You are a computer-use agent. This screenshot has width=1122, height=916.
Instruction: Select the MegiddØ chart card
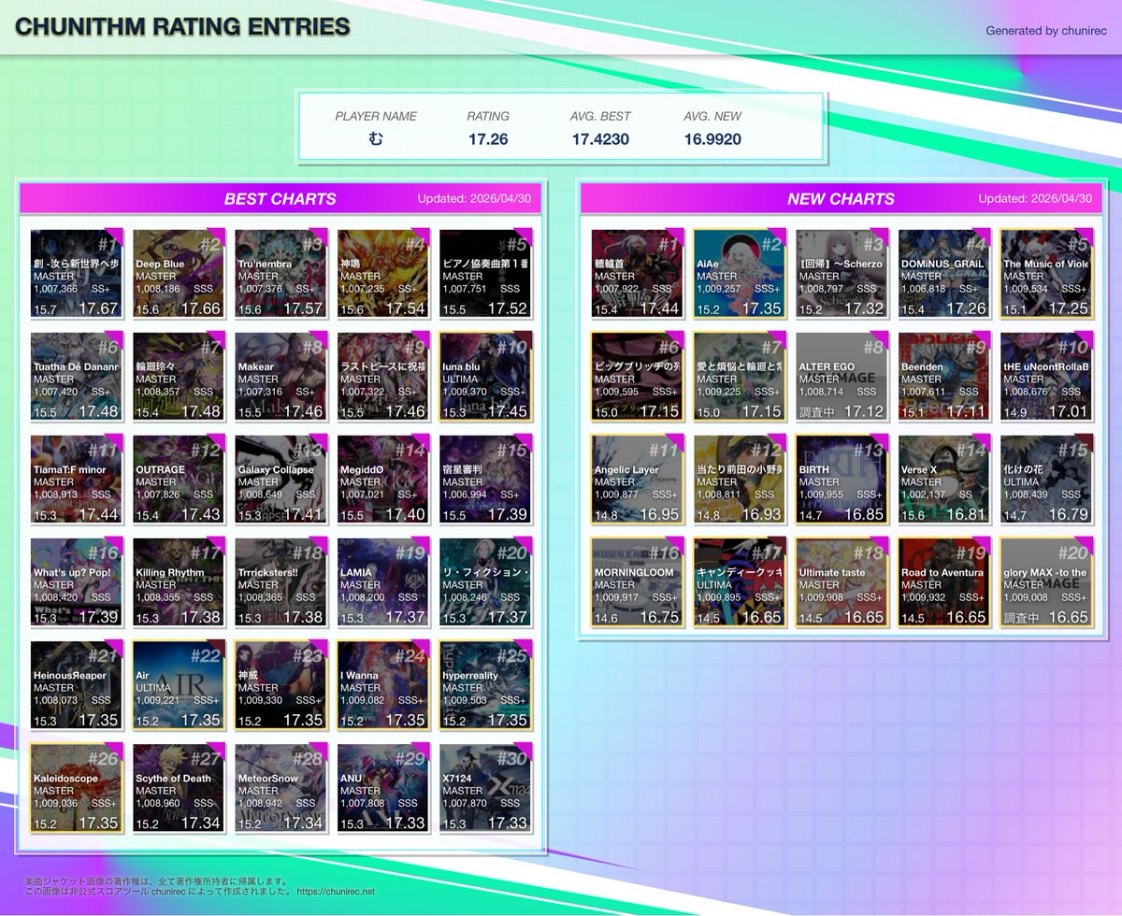(x=383, y=479)
